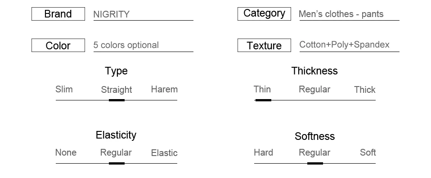Image resolution: width=431 pixels, height=178 pixels.
Task: Click the NIGRITY brand field
Action: [143, 14]
